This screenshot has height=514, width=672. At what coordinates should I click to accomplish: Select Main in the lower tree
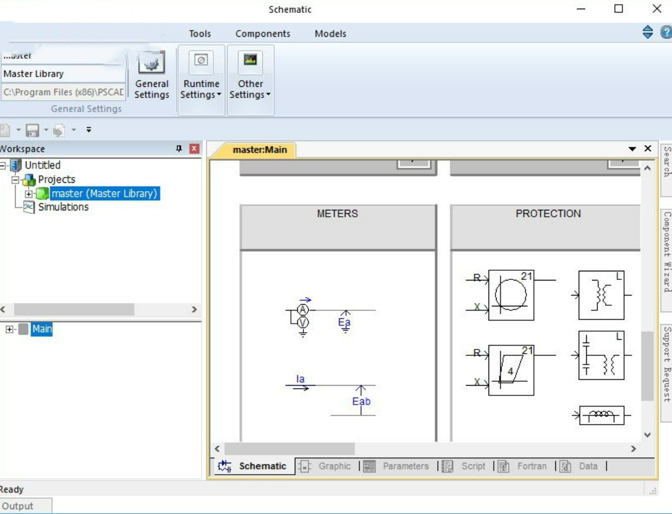tap(42, 329)
